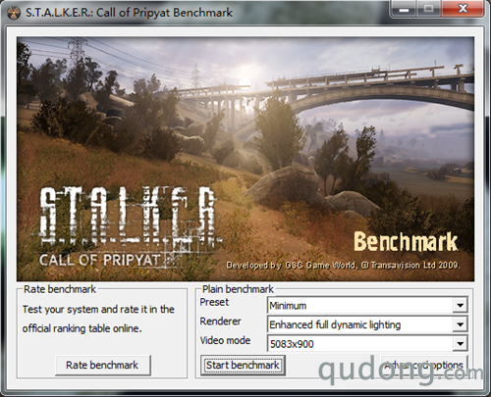Click the Preset label

tap(214, 302)
